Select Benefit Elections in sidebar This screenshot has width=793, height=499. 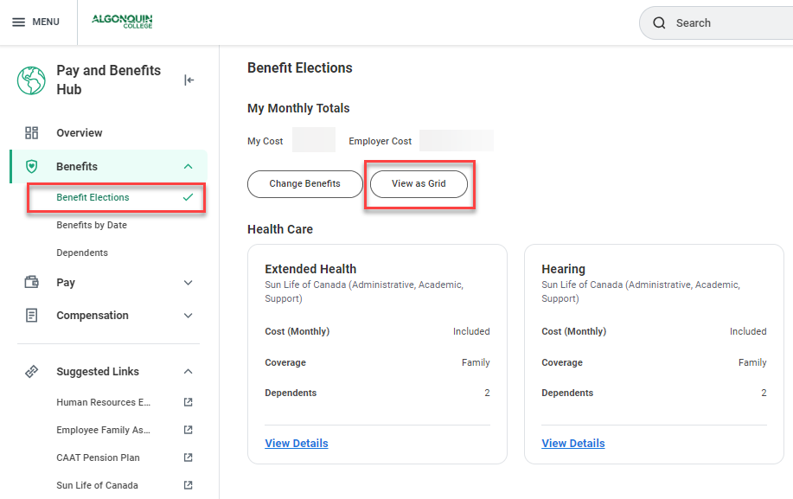pyautogui.click(x=93, y=197)
